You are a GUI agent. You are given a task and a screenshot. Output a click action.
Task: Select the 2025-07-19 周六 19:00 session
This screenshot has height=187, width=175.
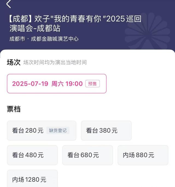pos(57,84)
